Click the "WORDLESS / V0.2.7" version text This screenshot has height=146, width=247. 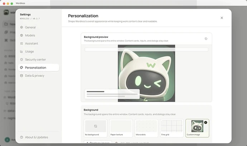(x=30, y=19)
